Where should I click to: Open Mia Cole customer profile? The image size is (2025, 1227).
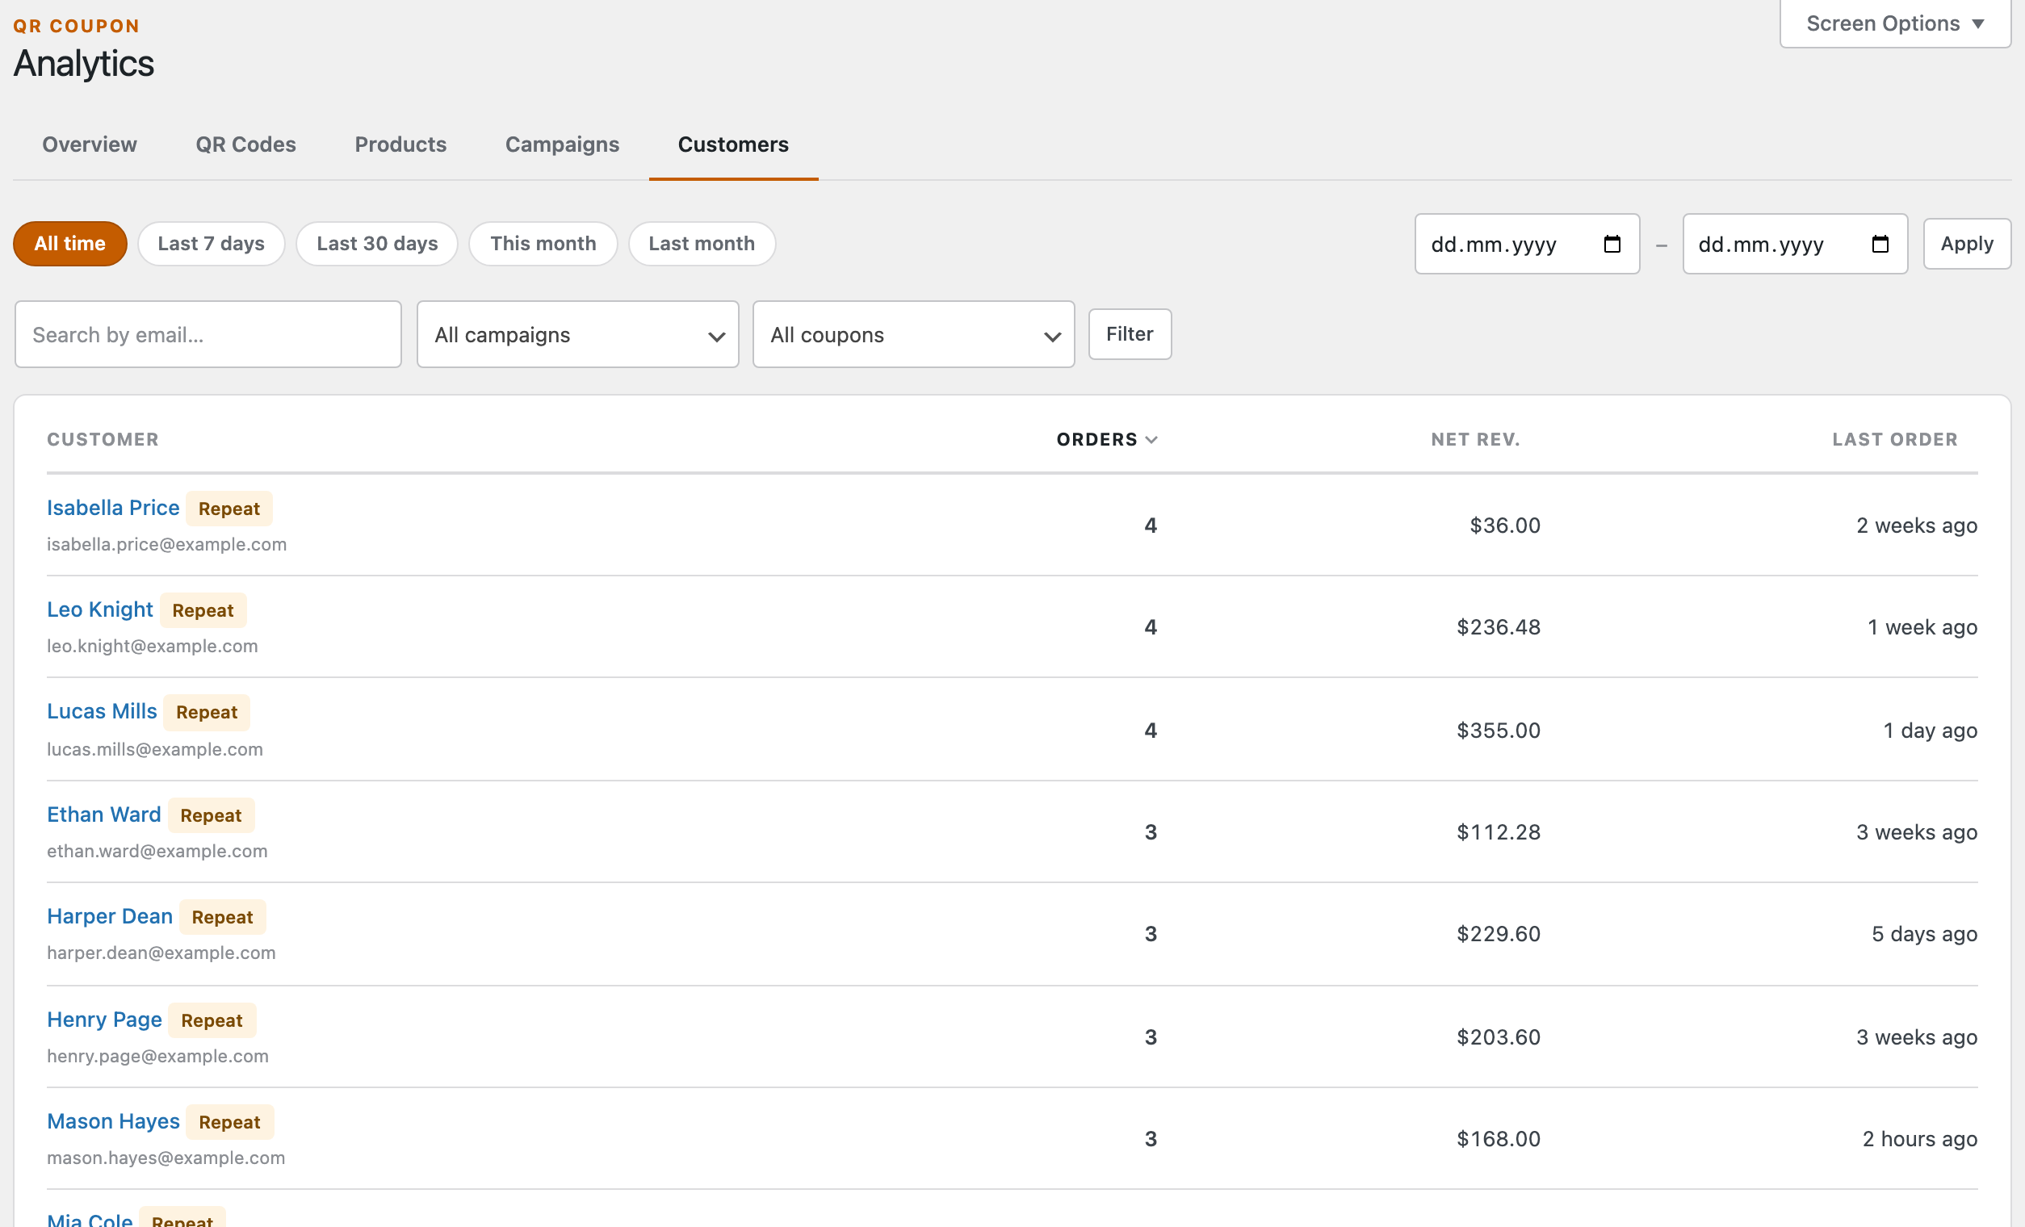(x=90, y=1219)
